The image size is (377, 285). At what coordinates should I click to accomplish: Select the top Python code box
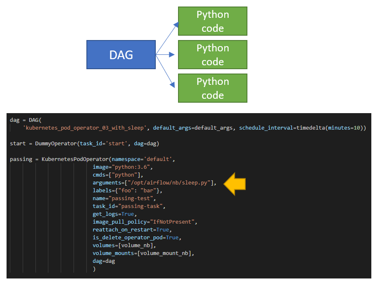(212, 21)
